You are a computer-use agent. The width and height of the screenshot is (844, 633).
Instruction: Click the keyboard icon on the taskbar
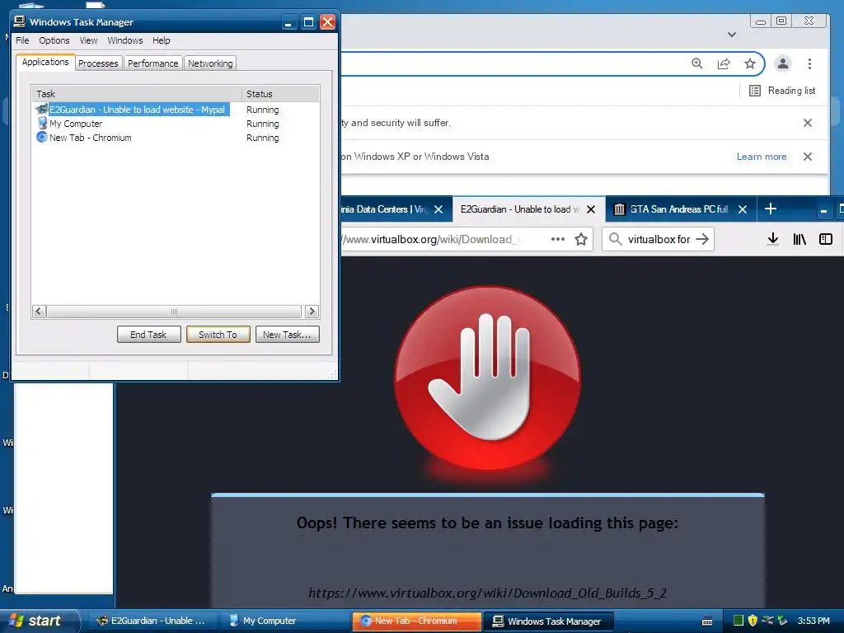point(707,621)
